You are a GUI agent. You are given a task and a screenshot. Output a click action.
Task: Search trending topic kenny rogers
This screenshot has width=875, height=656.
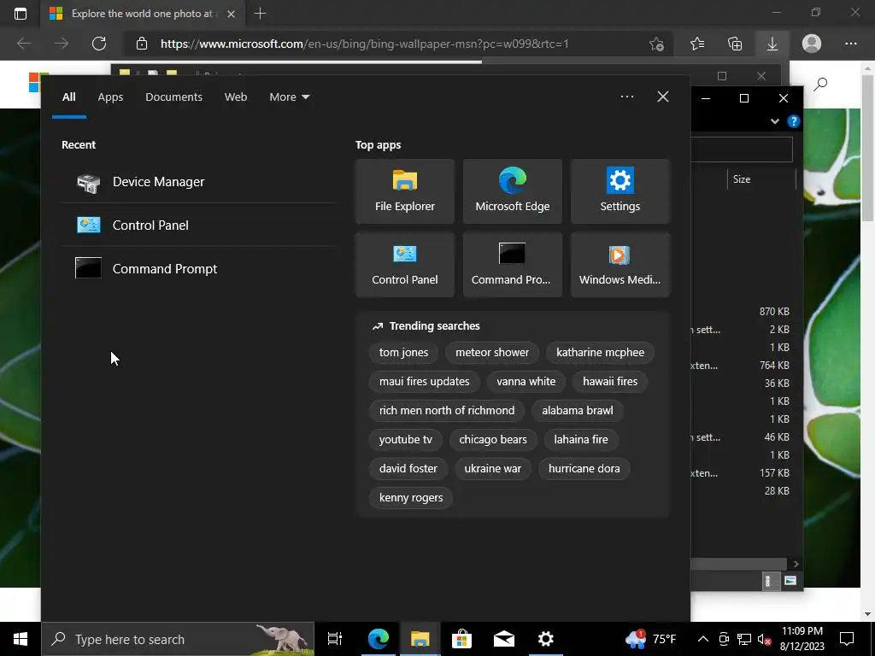point(411,498)
